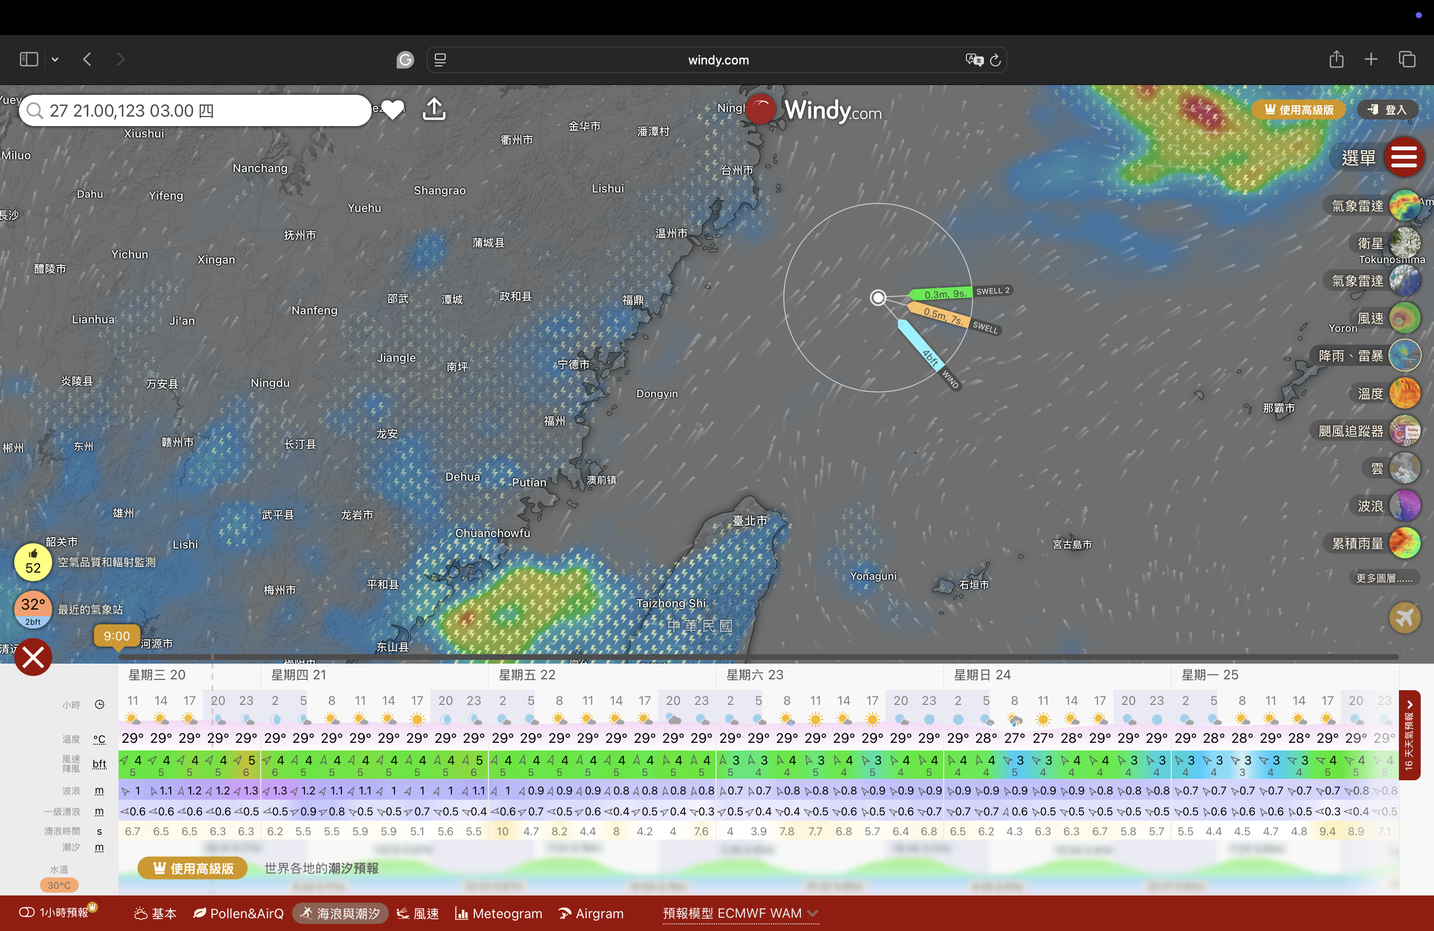Switch to the Meteogram tab
This screenshot has width=1434, height=931.
pos(498,913)
